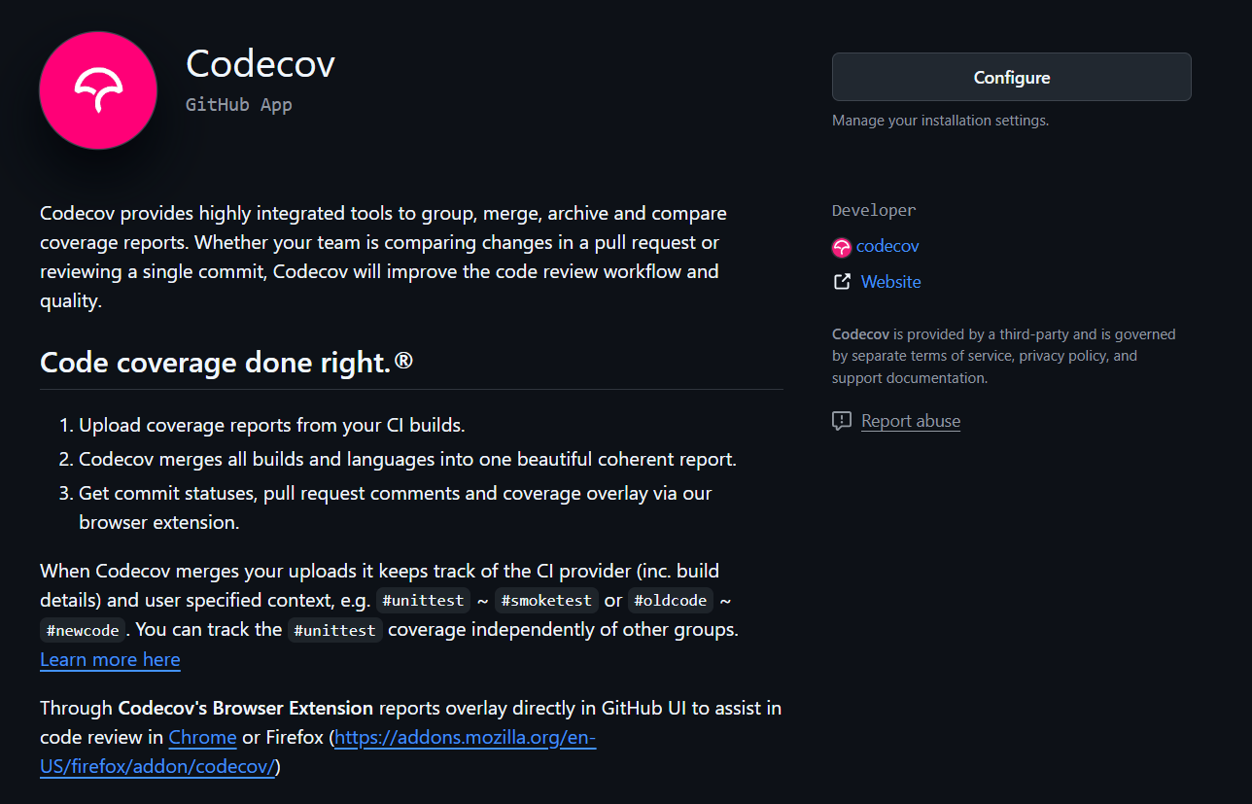This screenshot has width=1252, height=804.
Task: Select the #unittest code tag
Action: (x=423, y=600)
